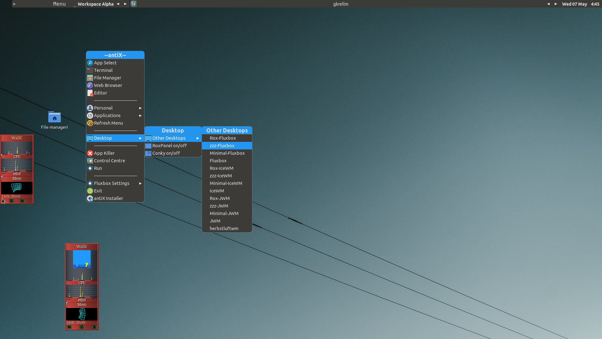Open the Web Browser entry
This screenshot has width=602, height=339.
(x=108, y=85)
